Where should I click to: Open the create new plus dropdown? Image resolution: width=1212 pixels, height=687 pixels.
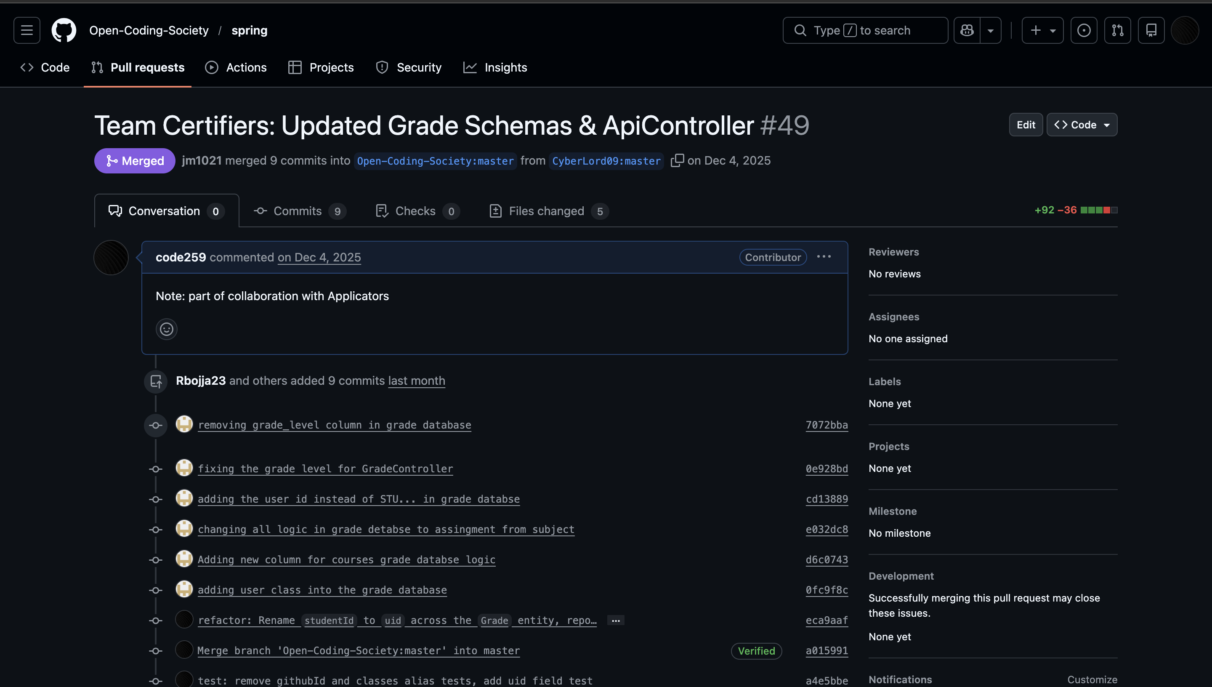[x=1042, y=30]
